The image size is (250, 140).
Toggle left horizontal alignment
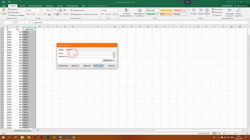point(55,14)
